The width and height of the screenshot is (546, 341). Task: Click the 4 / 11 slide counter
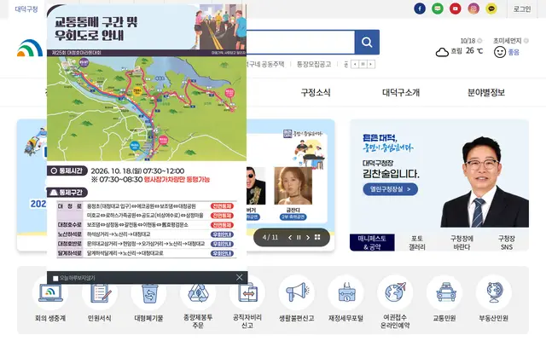270,237
